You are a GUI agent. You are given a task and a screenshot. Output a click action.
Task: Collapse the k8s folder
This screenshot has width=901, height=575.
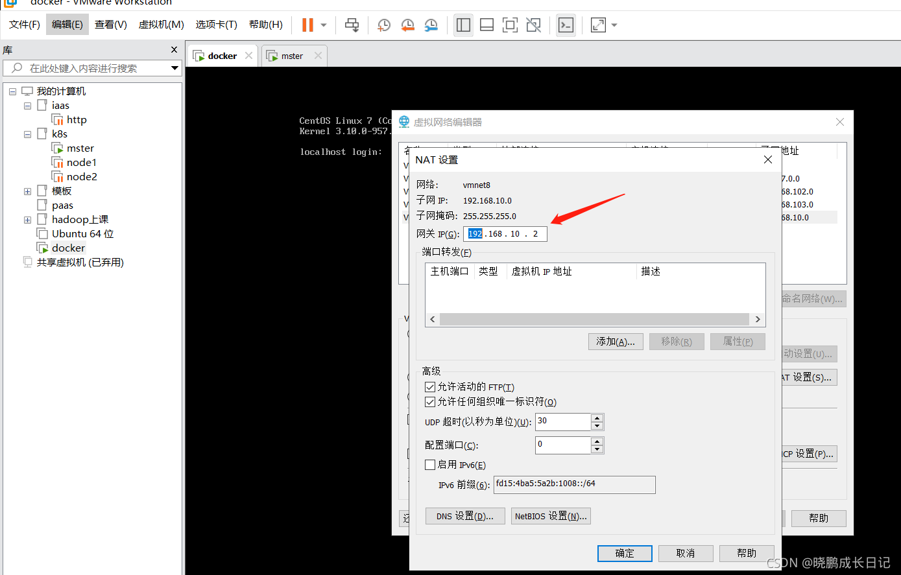pos(27,134)
